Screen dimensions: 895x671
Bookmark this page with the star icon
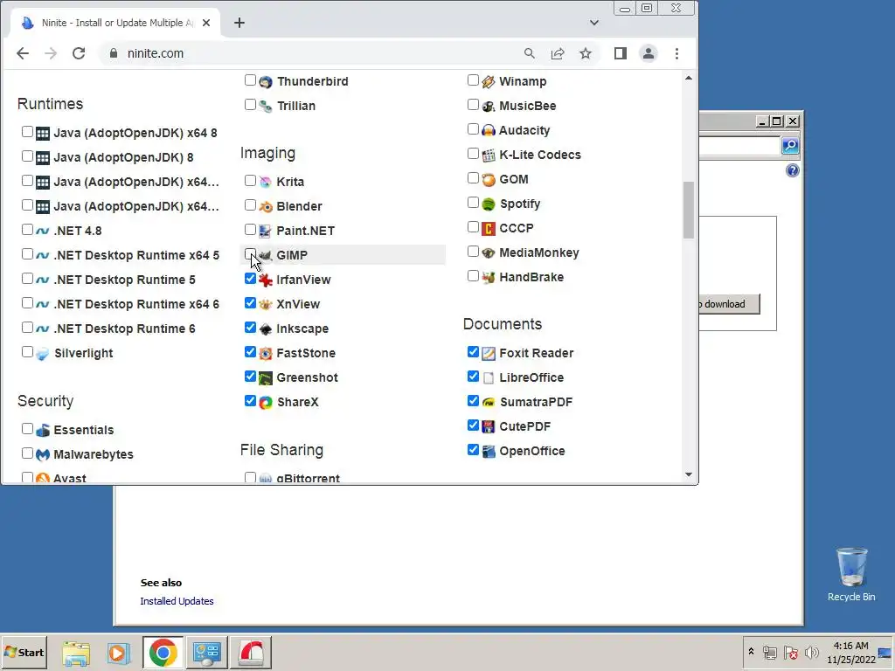585,53
